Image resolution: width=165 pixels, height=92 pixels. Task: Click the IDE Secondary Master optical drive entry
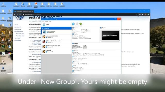click(x=88, y=55)
